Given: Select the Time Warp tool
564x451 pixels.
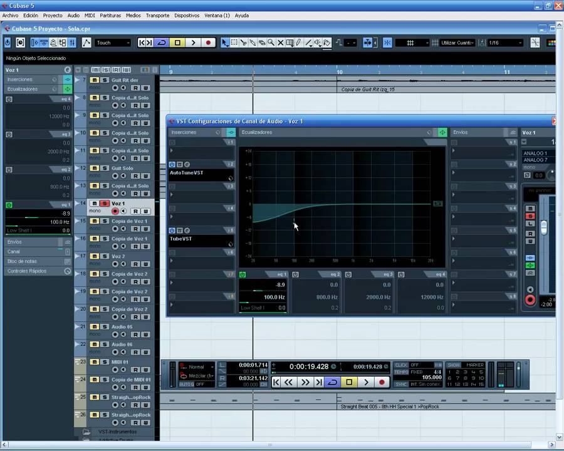Looking at the screenshot, I should point(290,43).
